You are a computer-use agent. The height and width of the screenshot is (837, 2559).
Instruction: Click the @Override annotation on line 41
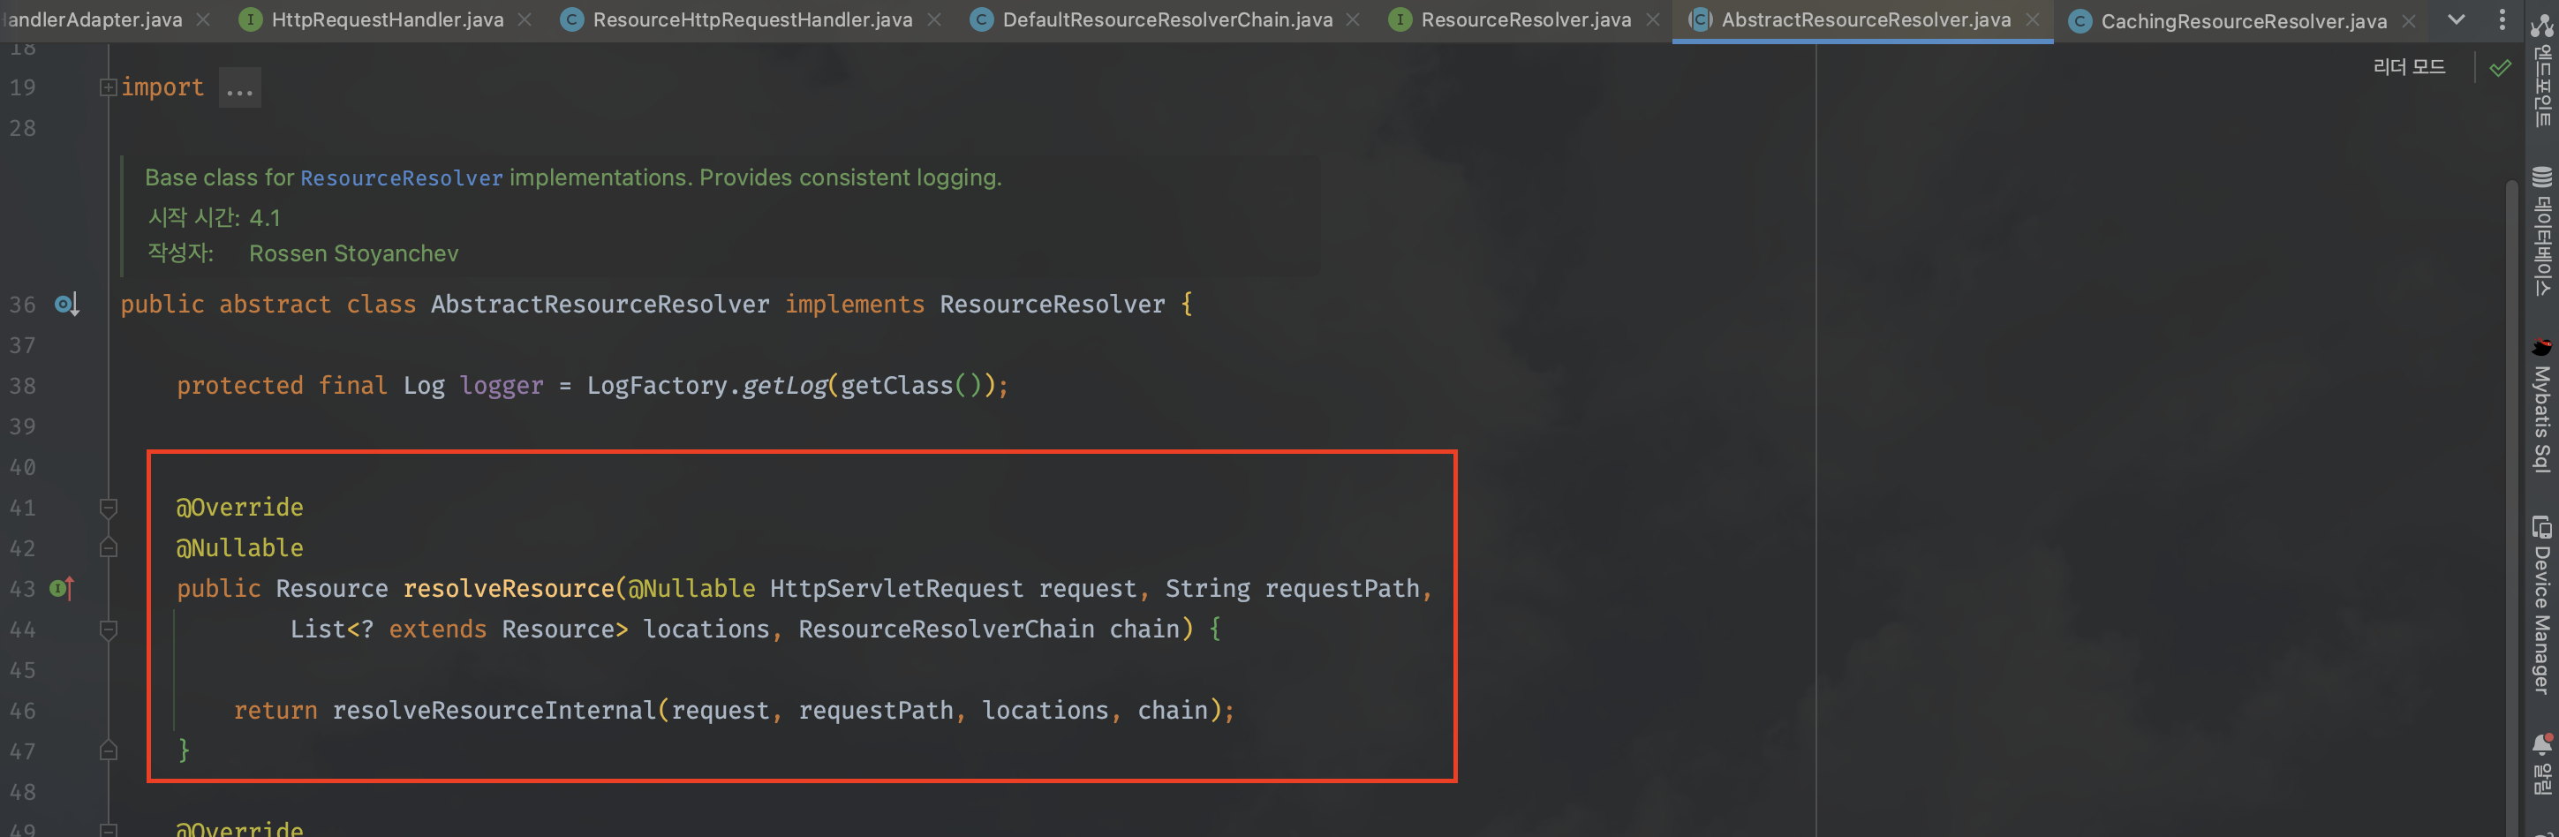point(239,508)
